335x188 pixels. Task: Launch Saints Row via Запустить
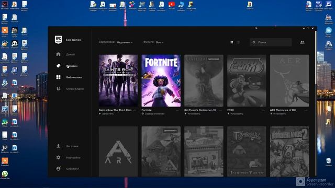click(106, 114)
